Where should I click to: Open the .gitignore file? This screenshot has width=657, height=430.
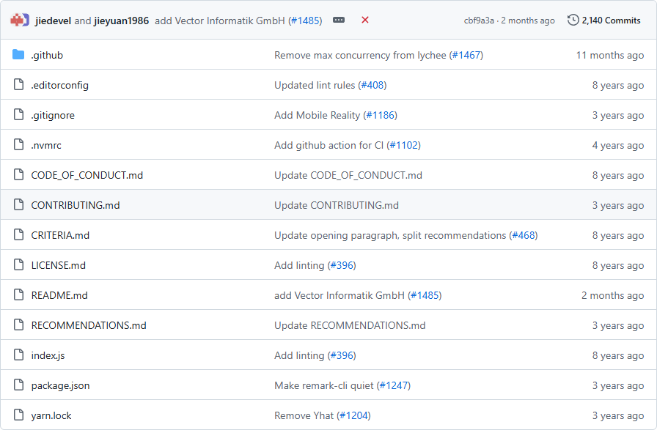[53, 115]
